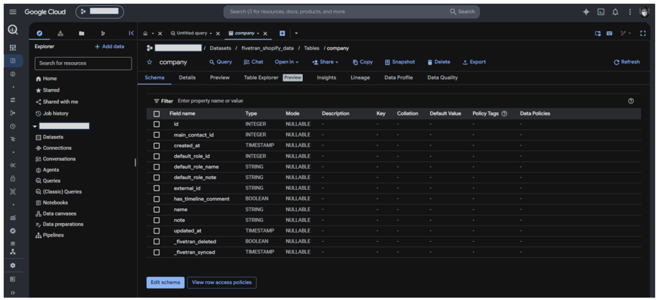Open the Google Cloud hamburger navigation menu
Screen dimensions: 657x300
pos(13,12)
